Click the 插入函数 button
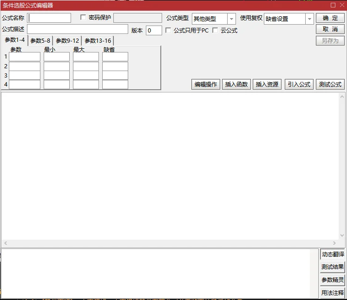This screenshot has height=300, width=347. pos(236,85)
